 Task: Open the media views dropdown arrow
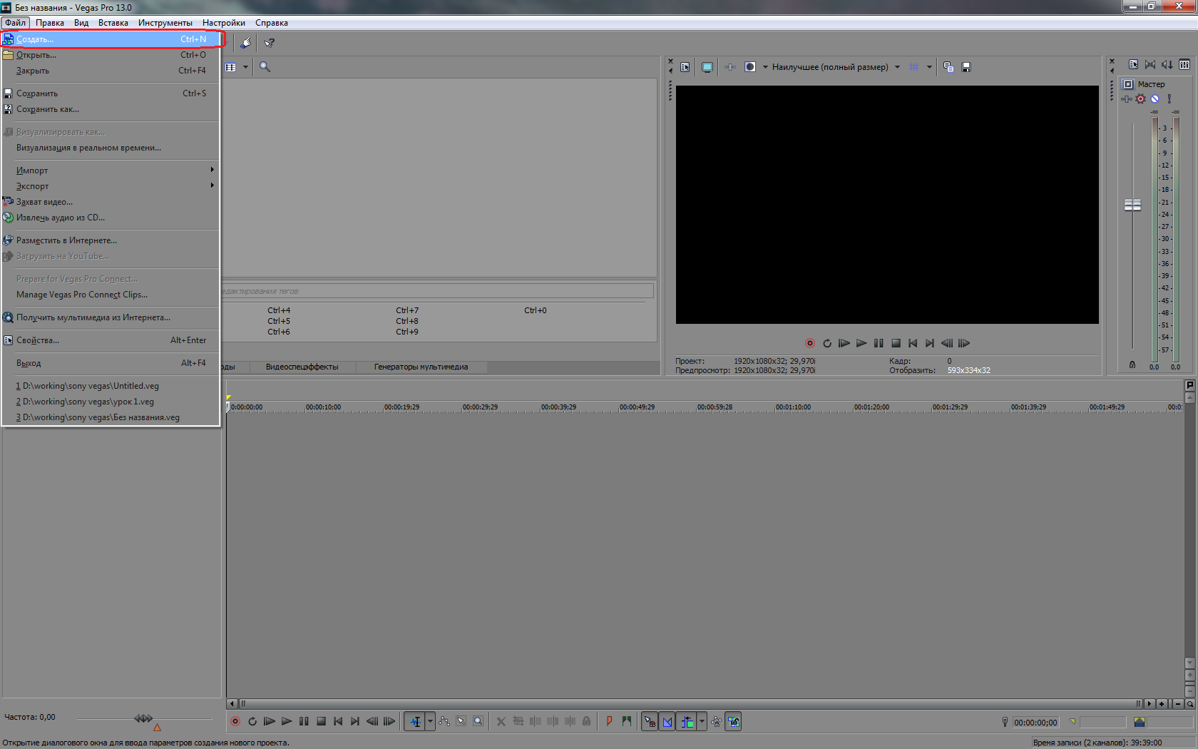coord(245,67)
